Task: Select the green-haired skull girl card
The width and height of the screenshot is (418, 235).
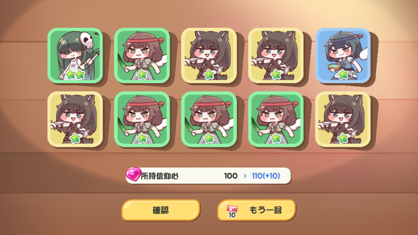Action: (x=75, y=55)
